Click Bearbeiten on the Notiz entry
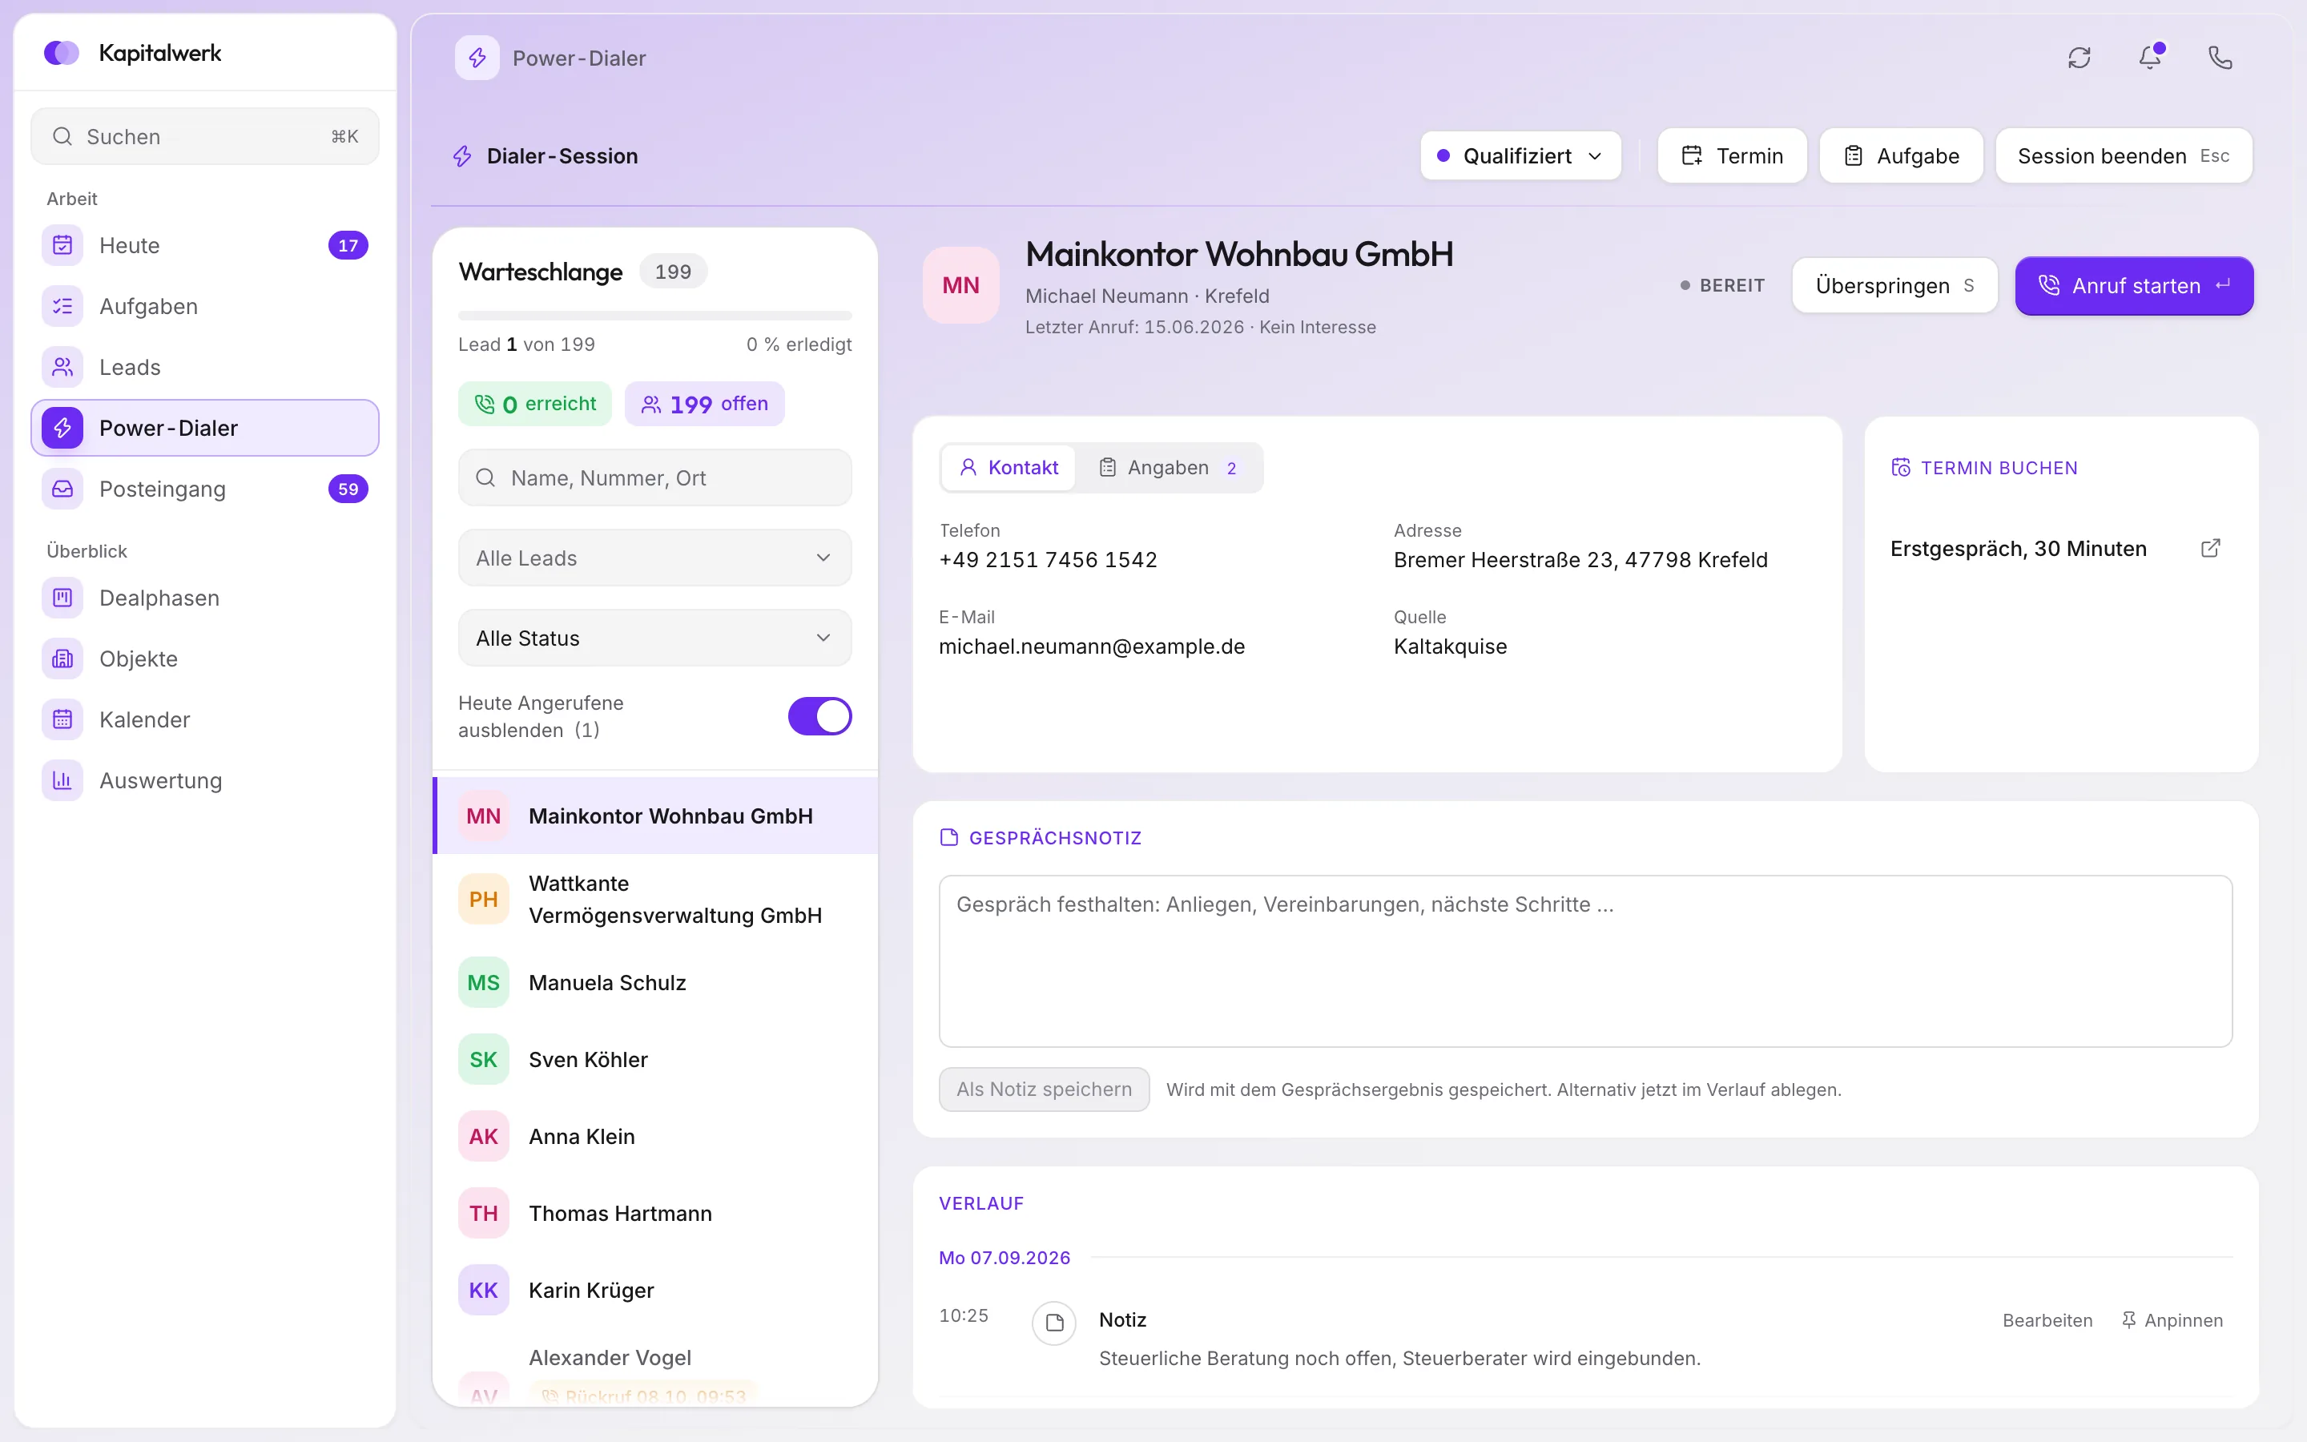2307x1442 pixels. pyautogui.click(x=2047, y=1320)
